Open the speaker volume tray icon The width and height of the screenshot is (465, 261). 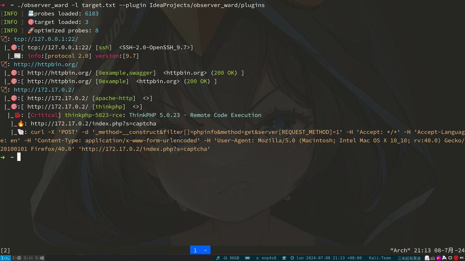point(462,258)
